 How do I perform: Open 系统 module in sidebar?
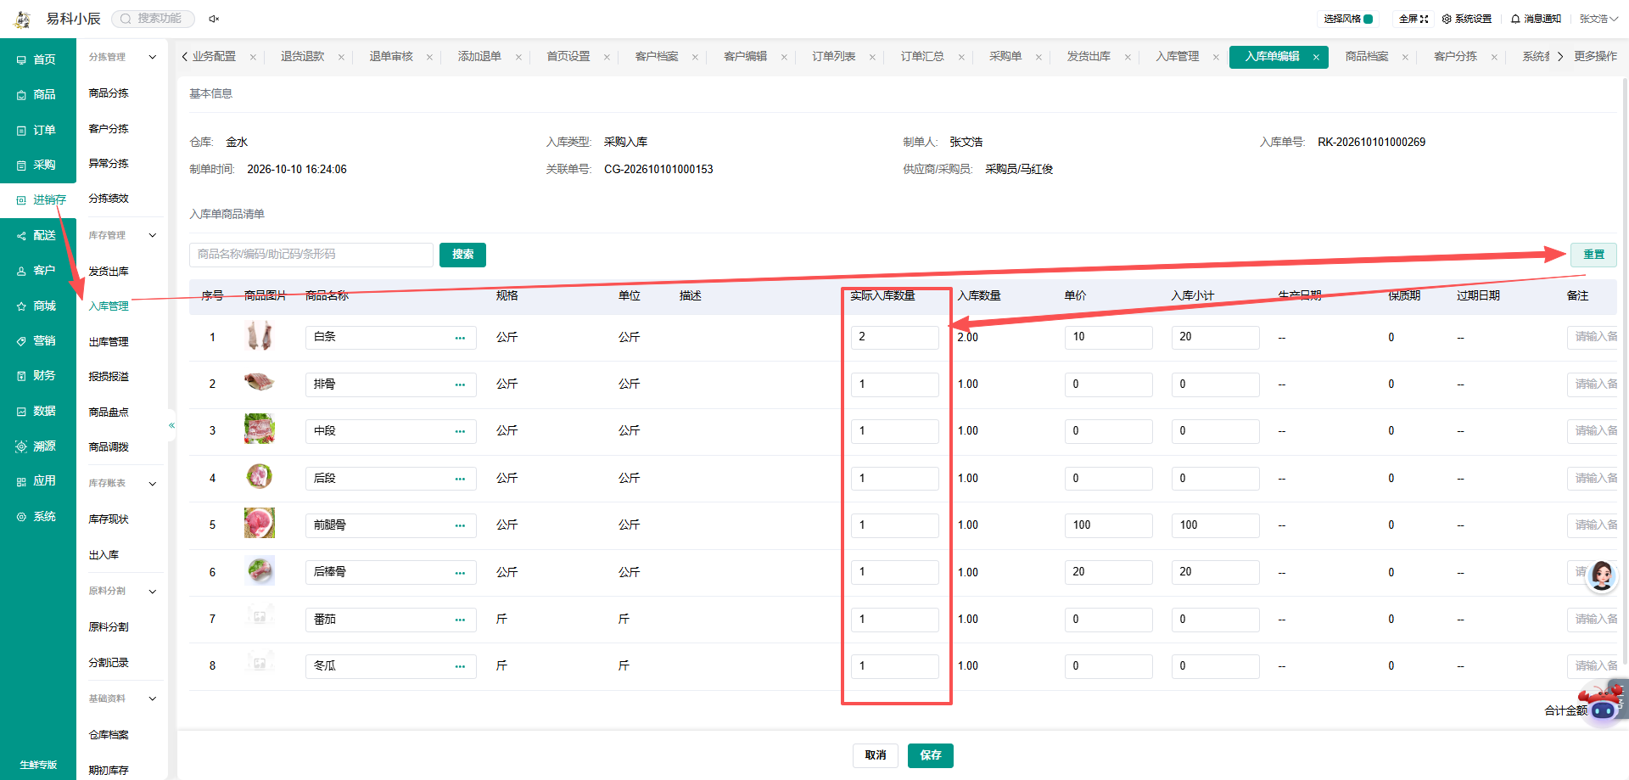pyautogui.click(x=37, y=516)
